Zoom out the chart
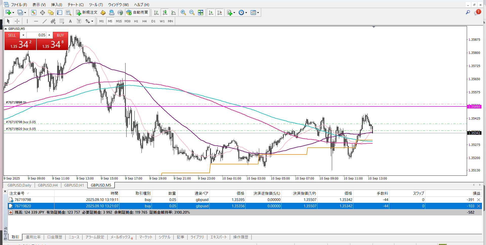 [192, 12]
